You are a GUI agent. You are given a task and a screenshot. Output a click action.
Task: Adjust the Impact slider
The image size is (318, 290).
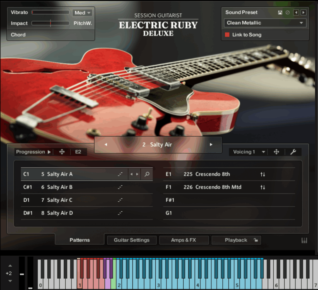50,23
